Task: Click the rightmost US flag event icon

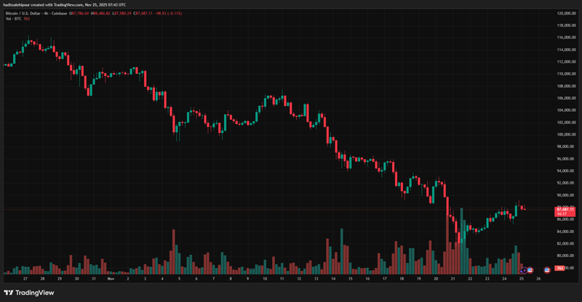Action: coord(546,270)
